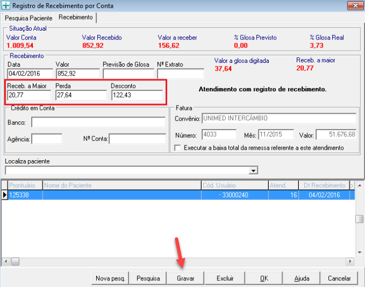Focus the Banco input field
The width and height of the screenshot is (365, 287).
click(98, 122)
